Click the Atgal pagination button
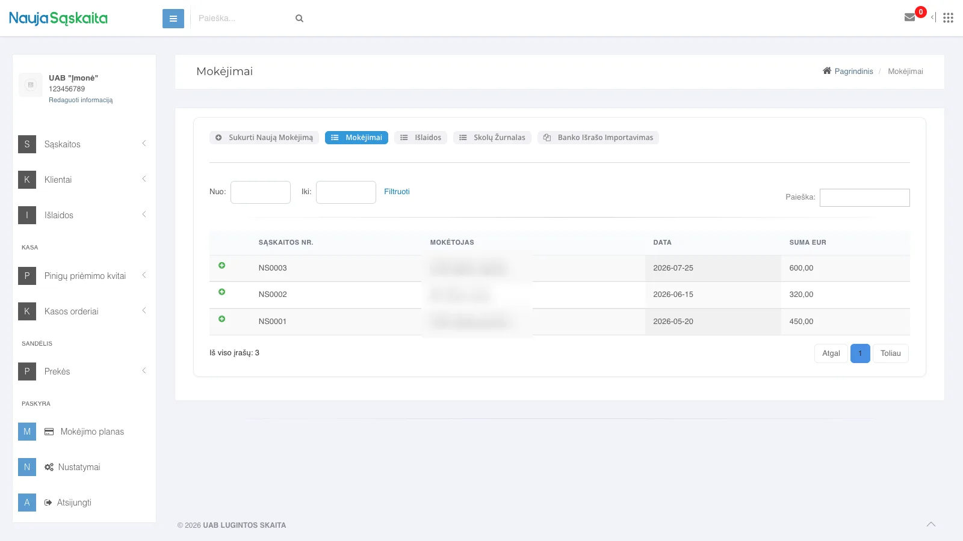Screen dimensions: 963x541 point(831,353)
